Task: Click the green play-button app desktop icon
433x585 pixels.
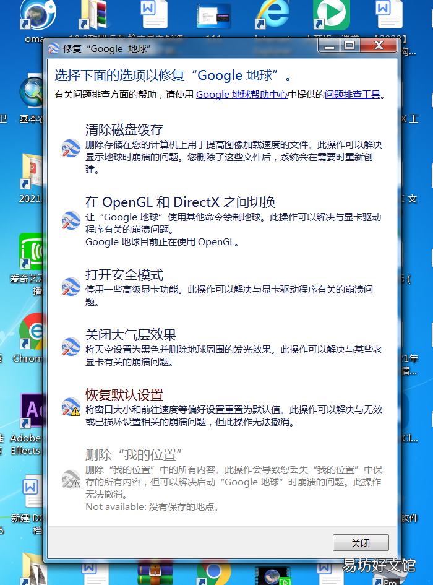Action: 331,15
